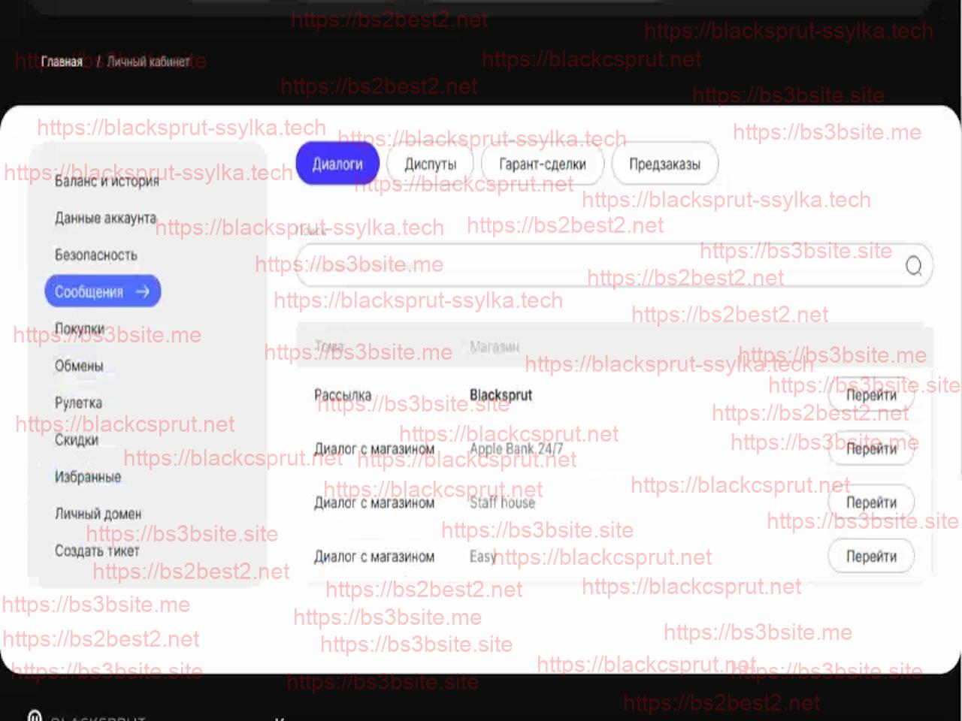Select Безопасность in sidebar
The width and height of the screenshot is (962, 721).
pyautogui.click(x=95, y=255)
